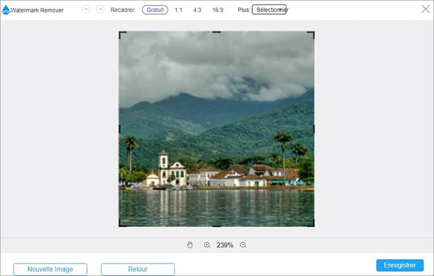
Task: Click the top-center crop edge handle
Action: (x=216, y=32)
